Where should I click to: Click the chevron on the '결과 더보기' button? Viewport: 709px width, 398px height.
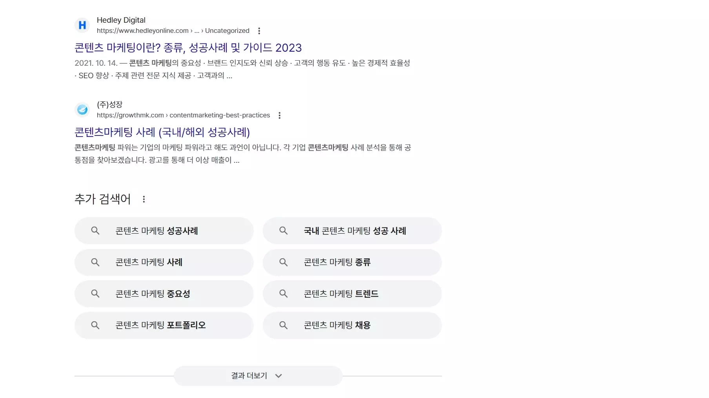(x=279, y=375)
